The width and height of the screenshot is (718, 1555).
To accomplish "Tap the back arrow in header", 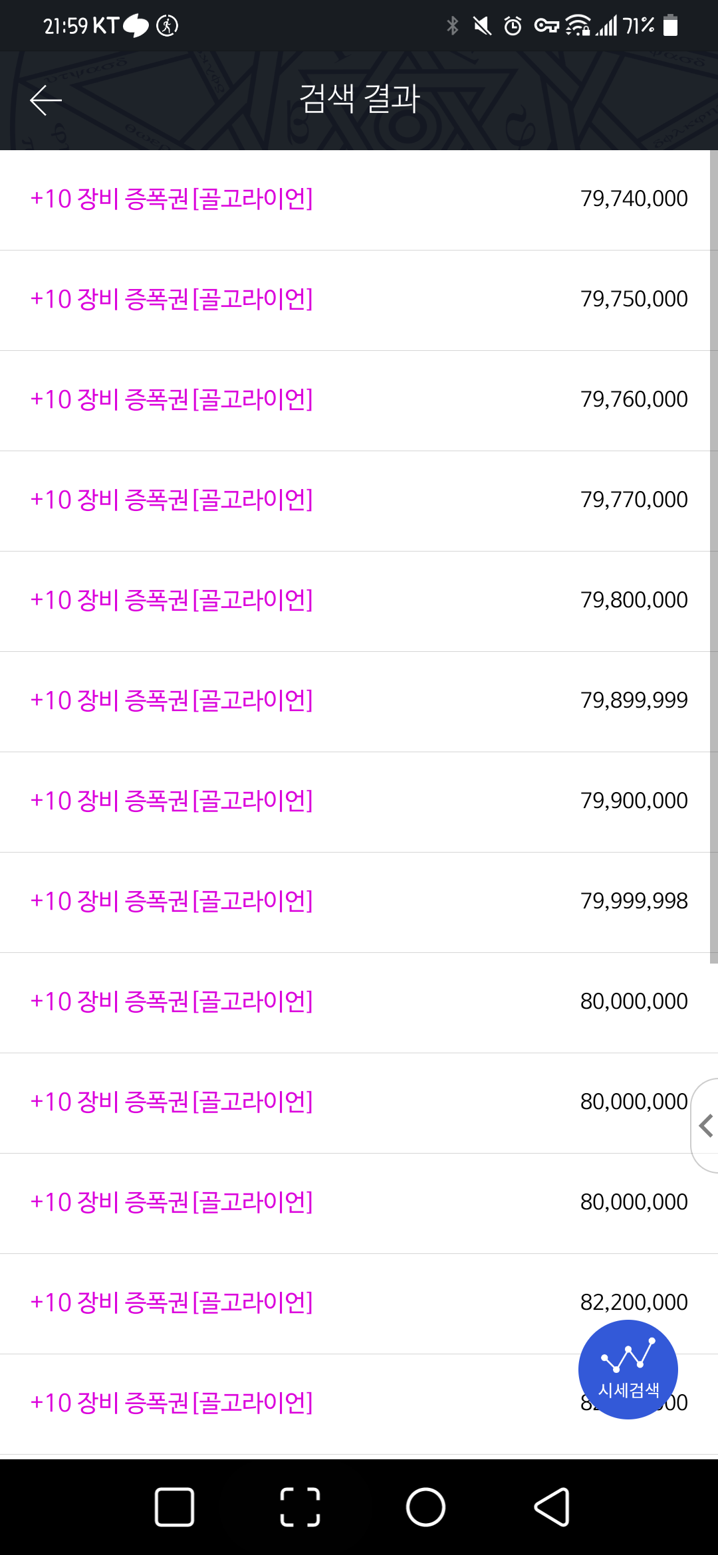I will [46, 100].
